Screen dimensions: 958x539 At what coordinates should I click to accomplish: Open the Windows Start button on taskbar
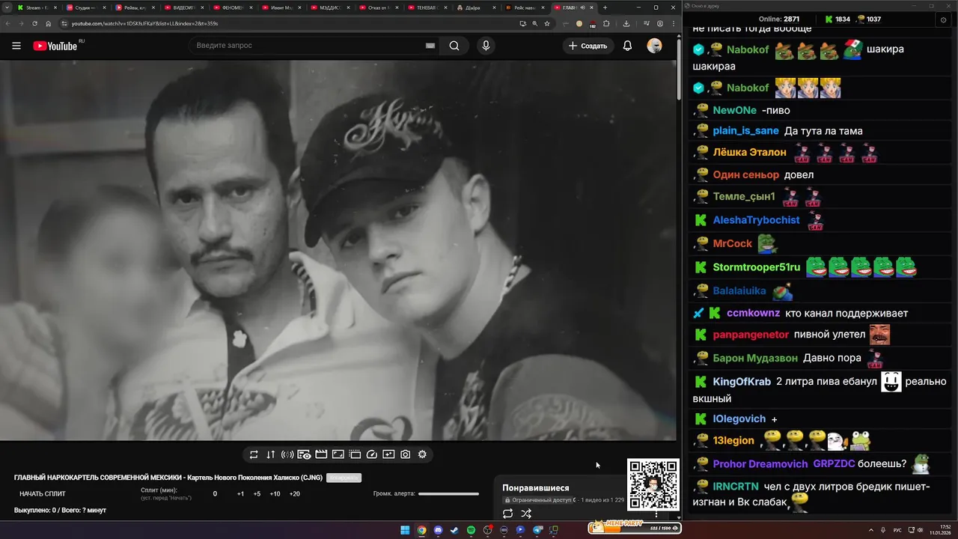click(x=405, y=530)
